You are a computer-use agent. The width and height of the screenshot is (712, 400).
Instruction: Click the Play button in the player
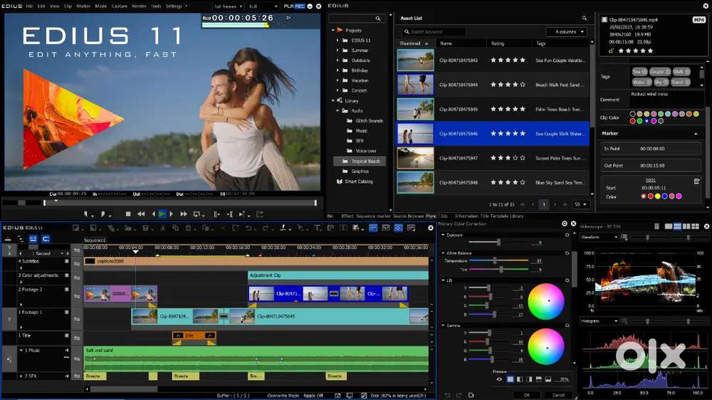pyautogui.click(x=162, y=214)
